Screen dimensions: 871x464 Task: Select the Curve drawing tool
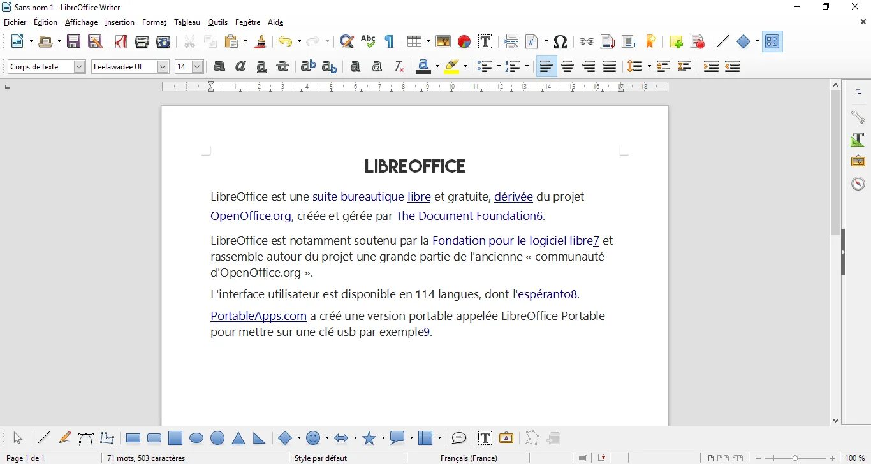coord(86,438)
